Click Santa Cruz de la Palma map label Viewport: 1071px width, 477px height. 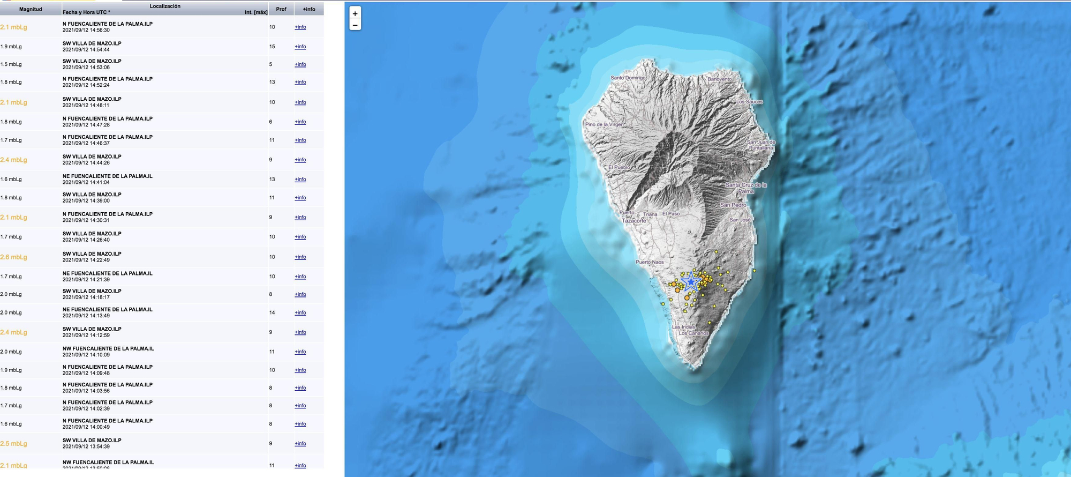pos(746,188)
